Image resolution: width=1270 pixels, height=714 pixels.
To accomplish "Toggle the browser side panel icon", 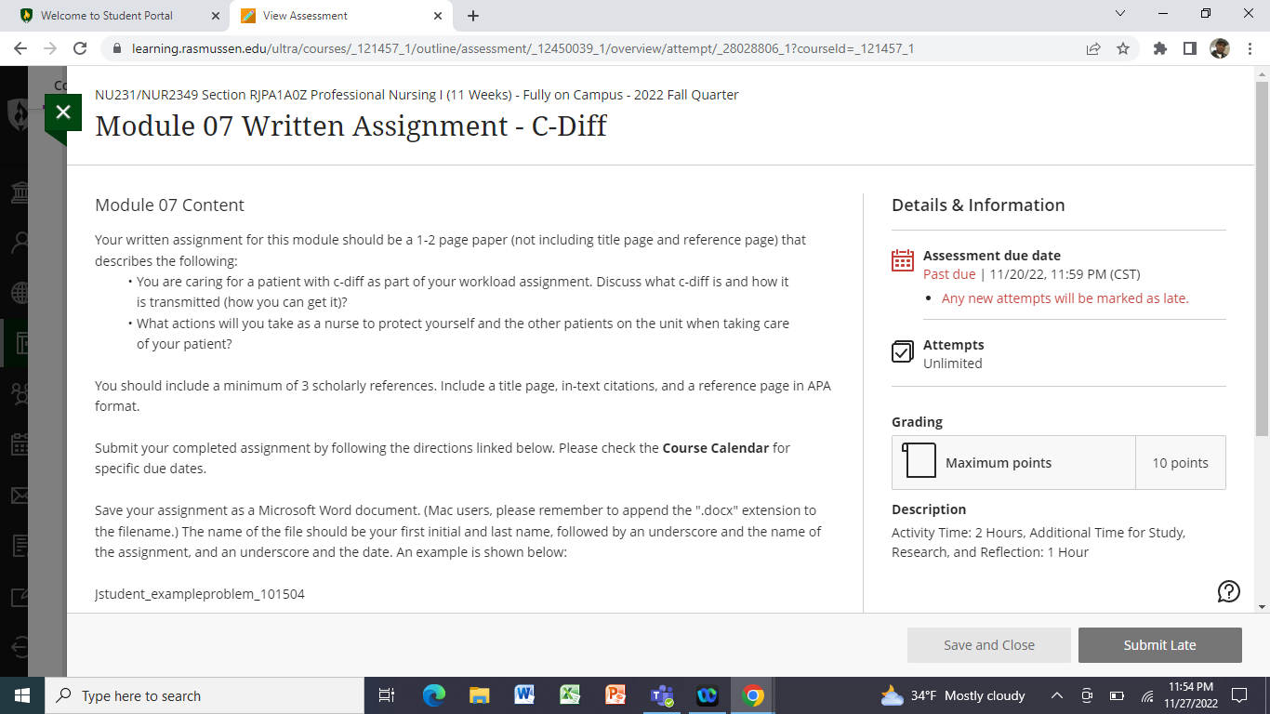I will [1189, 48].
